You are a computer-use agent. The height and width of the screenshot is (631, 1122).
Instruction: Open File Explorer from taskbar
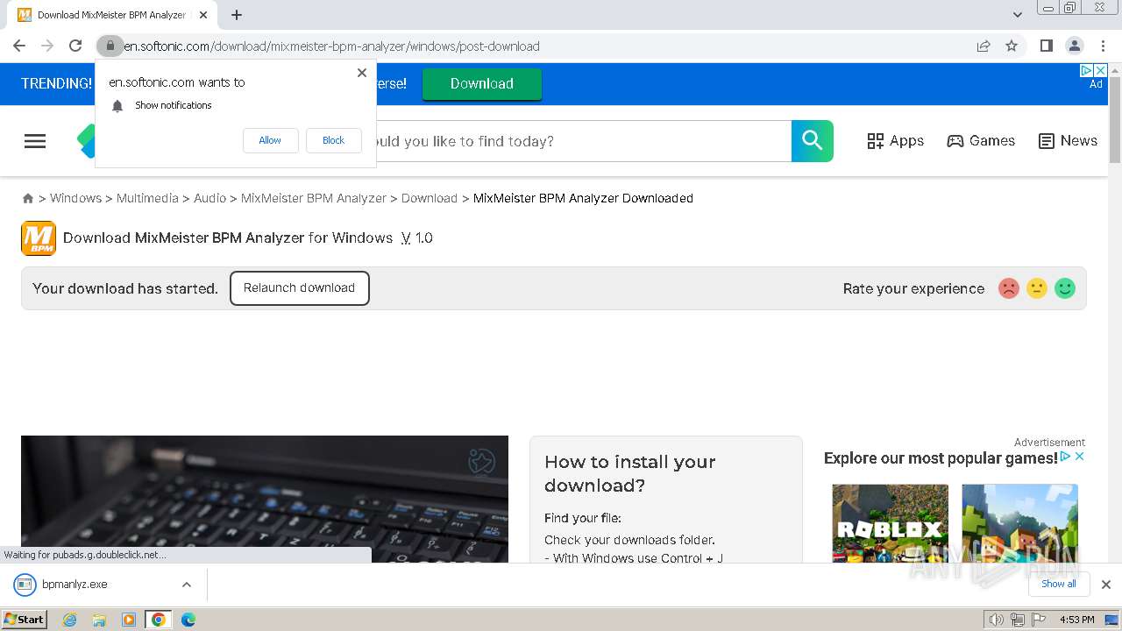[x=99, y=620]
